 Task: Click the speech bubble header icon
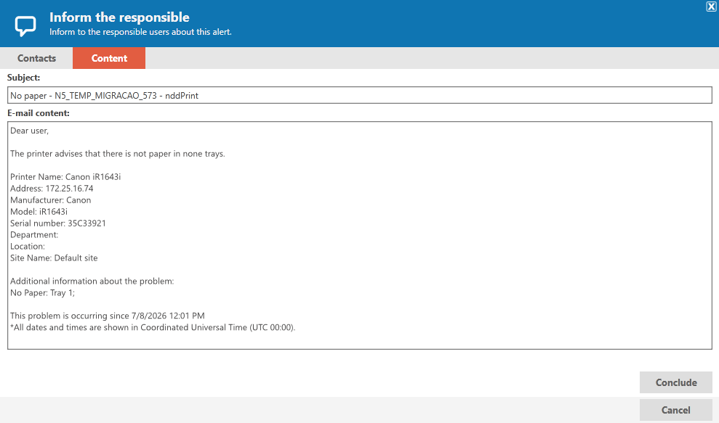[x=25, y=25]
